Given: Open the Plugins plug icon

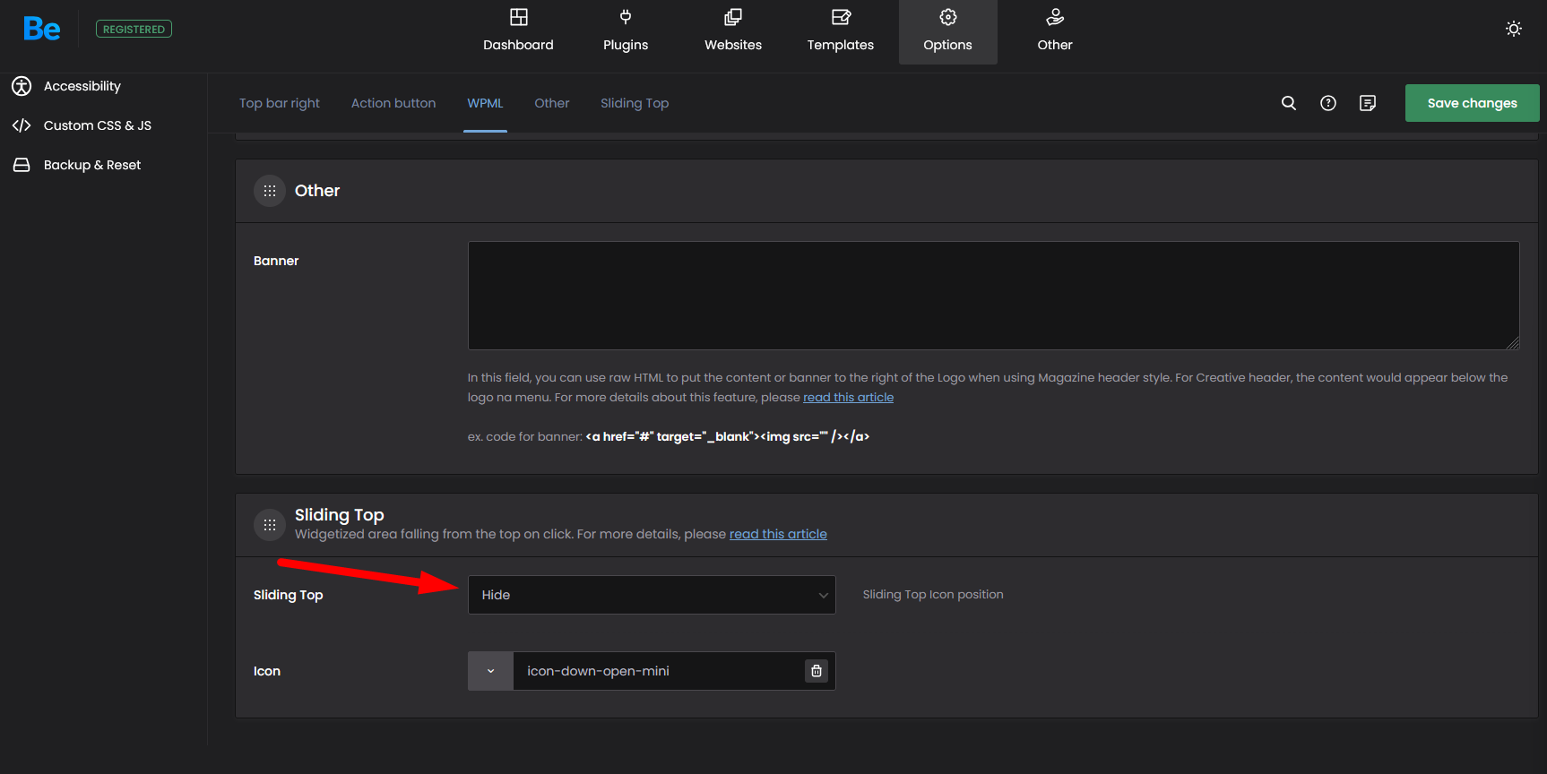Looking at the screenshot, I should (626, 17).
